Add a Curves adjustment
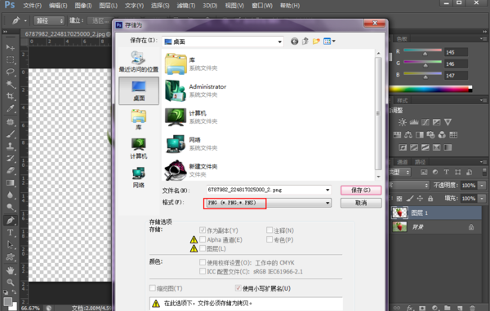 pos(425,122)
